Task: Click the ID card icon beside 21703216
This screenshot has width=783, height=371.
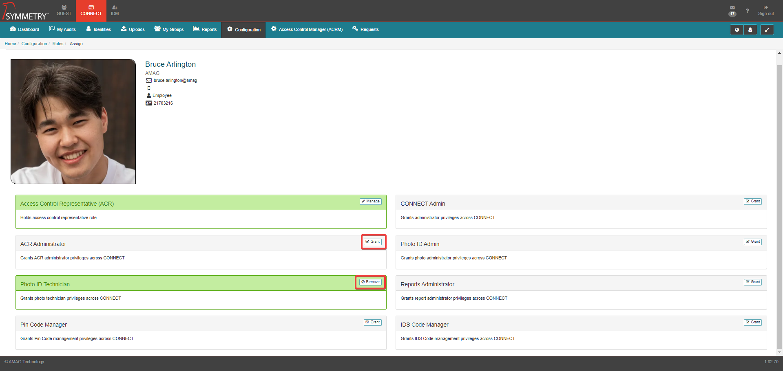Action: [x=149, y=103]
